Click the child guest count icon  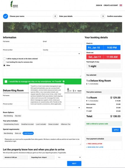coord(74,91)
